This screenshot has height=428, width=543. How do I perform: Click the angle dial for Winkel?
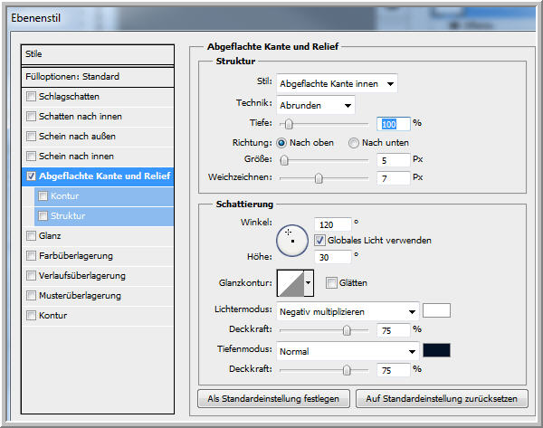tap(292, 241)
